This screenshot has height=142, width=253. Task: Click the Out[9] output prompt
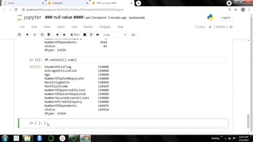[36, 67]
